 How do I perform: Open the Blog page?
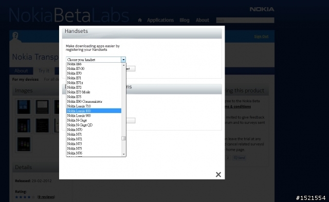point(185,20)
